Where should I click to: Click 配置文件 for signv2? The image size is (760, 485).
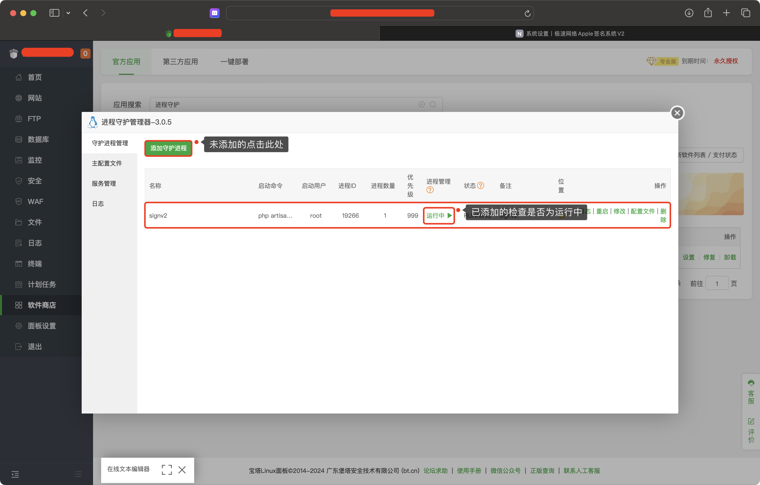tap(643, 211)
